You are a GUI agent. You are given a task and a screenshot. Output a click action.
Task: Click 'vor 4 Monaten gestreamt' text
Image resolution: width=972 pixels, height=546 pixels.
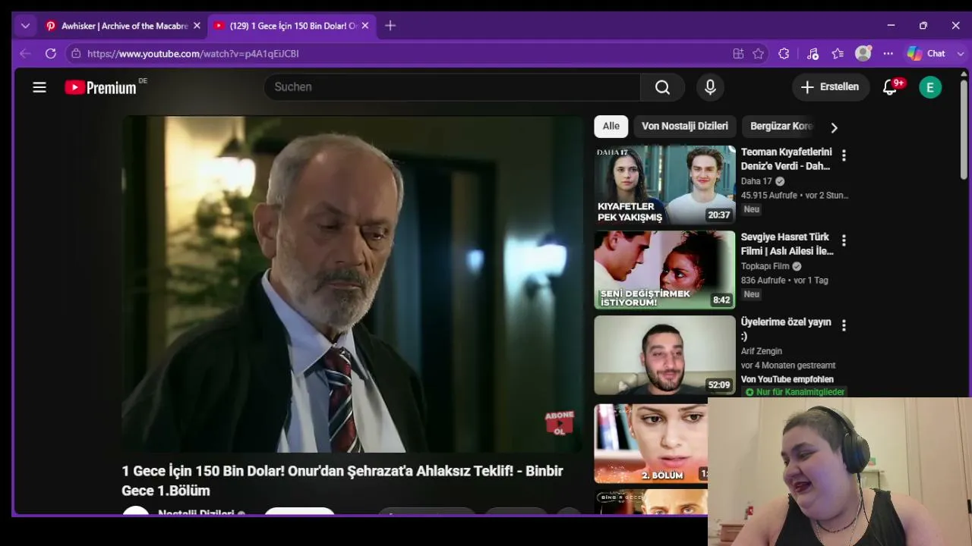click(x=788, y=366)
